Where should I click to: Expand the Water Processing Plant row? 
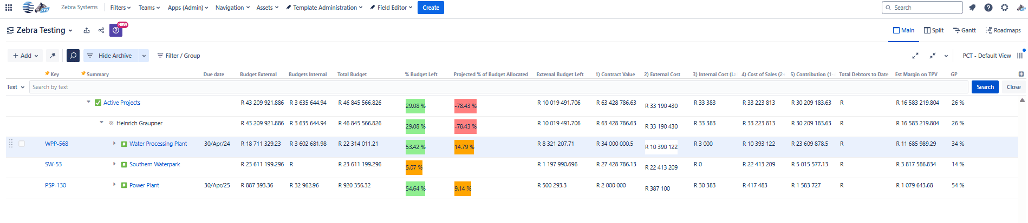[114, 144]
